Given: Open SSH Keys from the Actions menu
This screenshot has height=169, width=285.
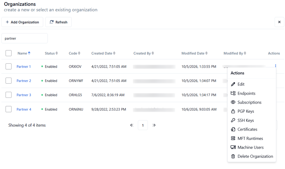Looking at the screenshot, I should (252, 120).
